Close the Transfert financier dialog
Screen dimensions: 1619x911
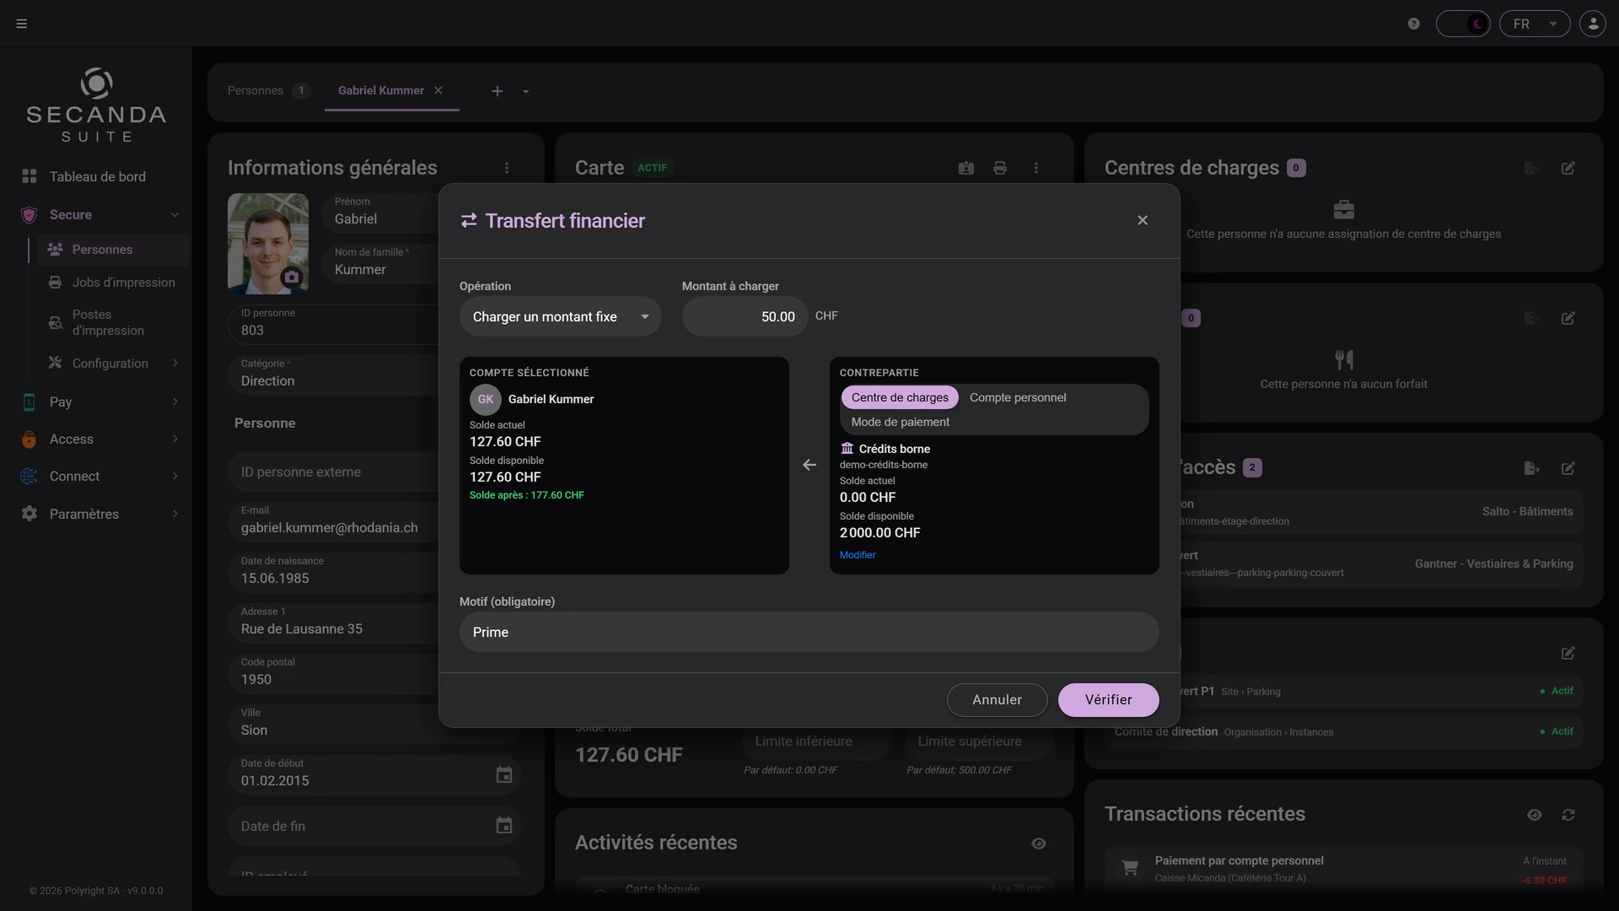click(x=1143, y=220)
